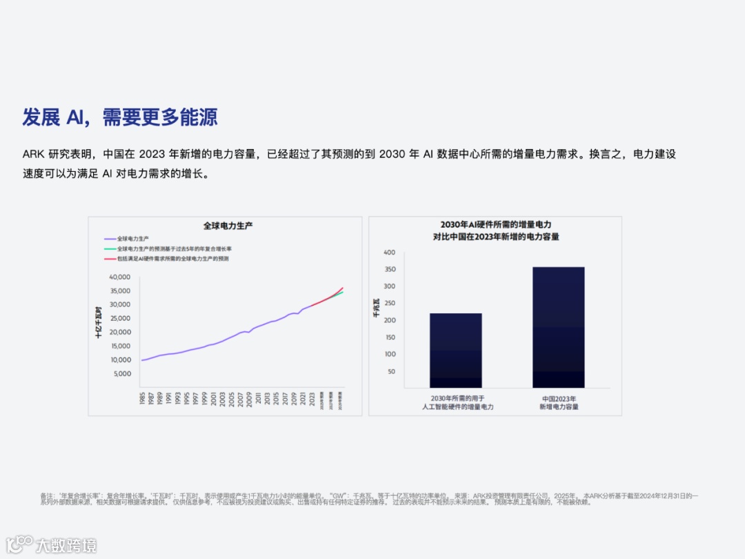This screenshot has height=559, width=745.
Task: Click the green line marker in the legend
Action: (x=110, y=248)
